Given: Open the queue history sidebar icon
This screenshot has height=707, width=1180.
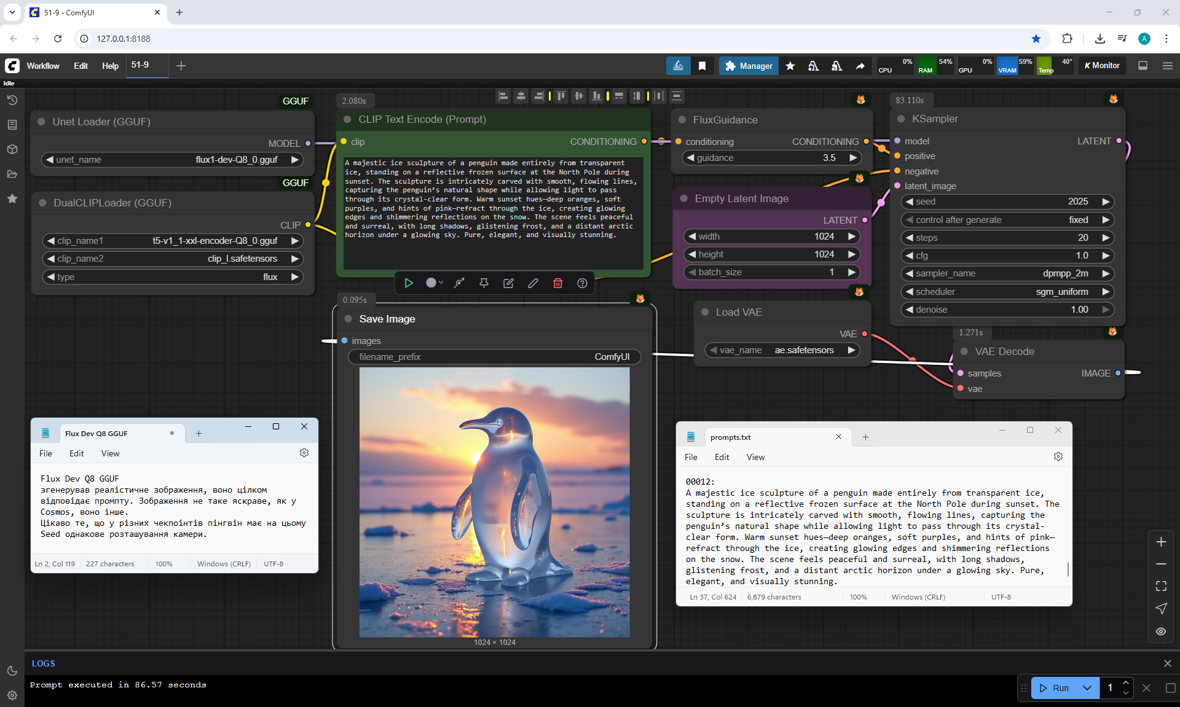Looking at the screenshot, I should click(12, 100).
